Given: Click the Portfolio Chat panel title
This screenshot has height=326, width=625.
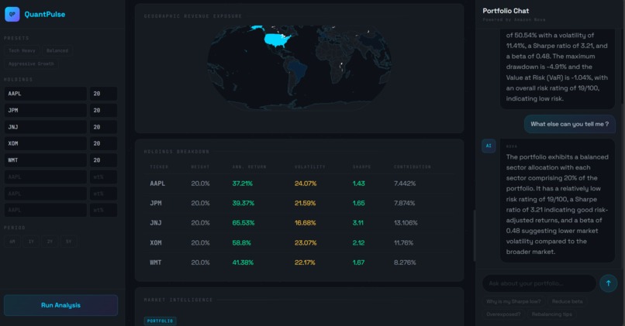Looking at the screenshot, I should click(506, 11).
